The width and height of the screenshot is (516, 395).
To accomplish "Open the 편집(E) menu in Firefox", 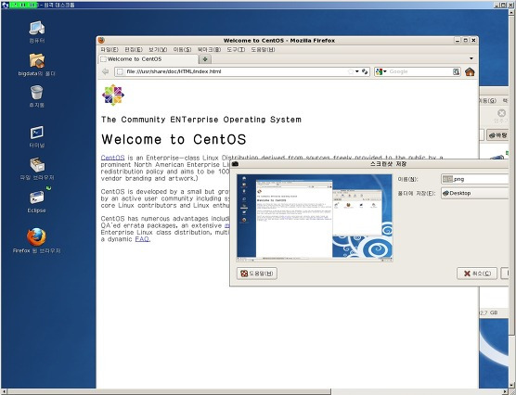I will [x=134, y=50].
